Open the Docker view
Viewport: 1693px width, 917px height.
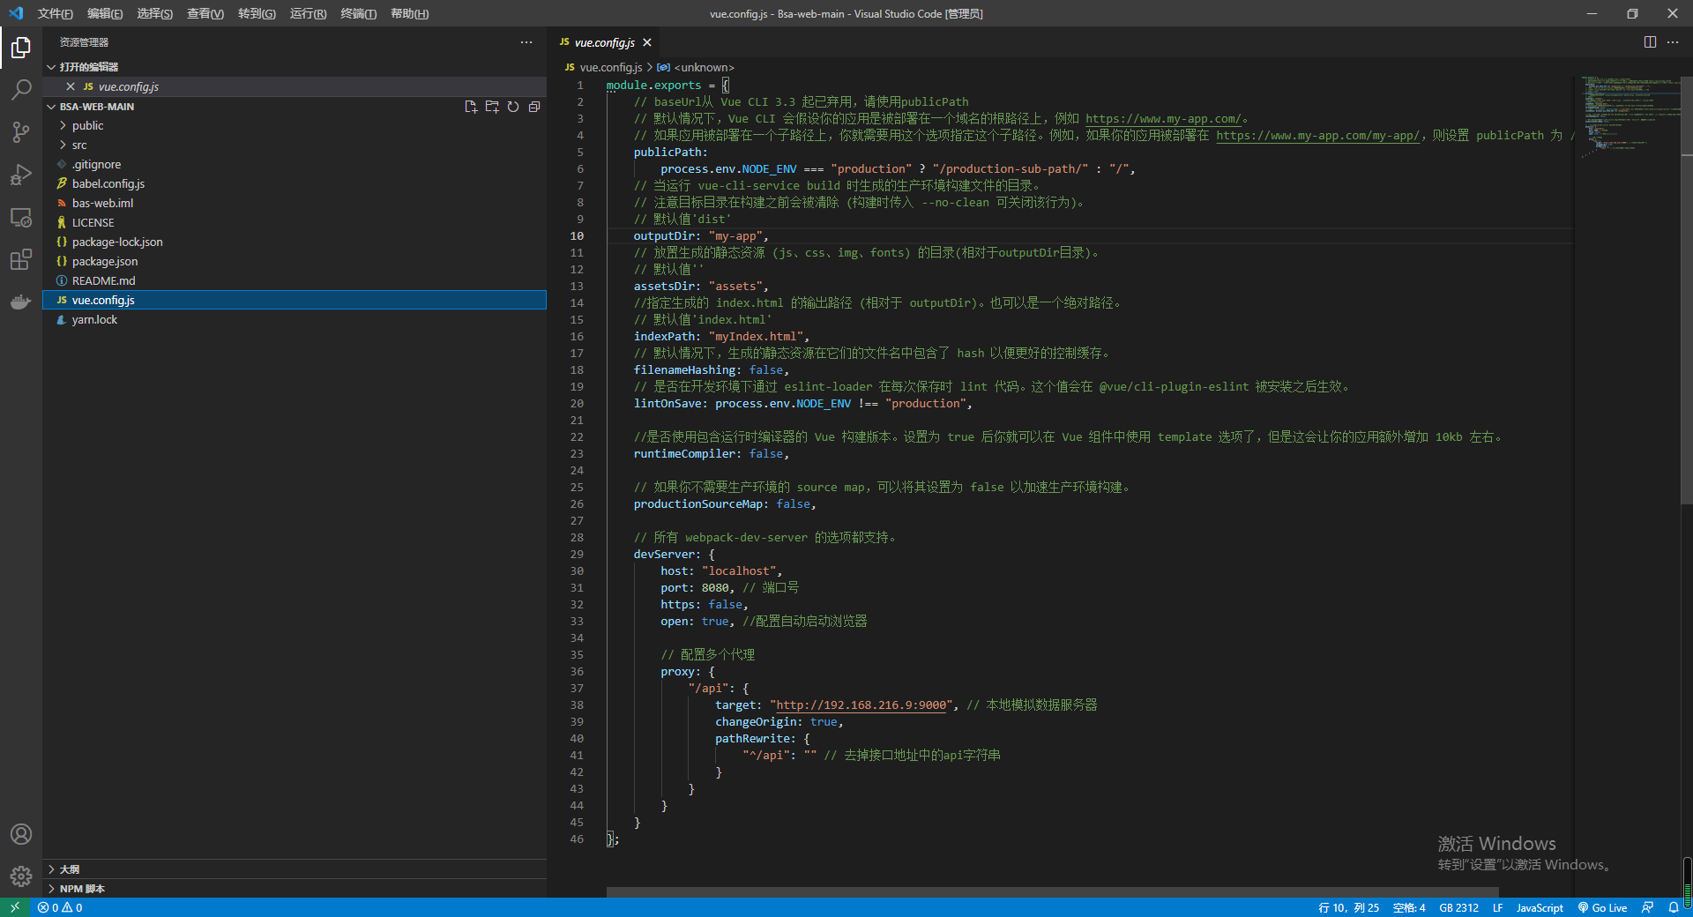tap(21, 302)
